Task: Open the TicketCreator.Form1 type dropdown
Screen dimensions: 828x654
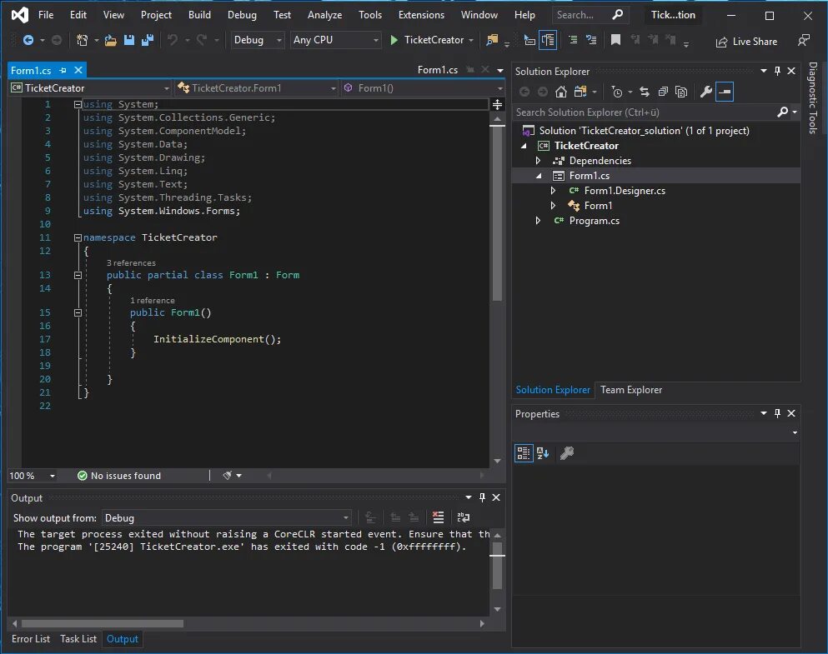Action: pyautogui.click(x=257, y=88)
